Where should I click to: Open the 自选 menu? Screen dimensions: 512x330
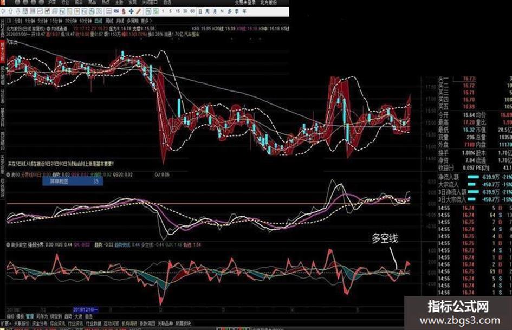[x=167, y=2]
